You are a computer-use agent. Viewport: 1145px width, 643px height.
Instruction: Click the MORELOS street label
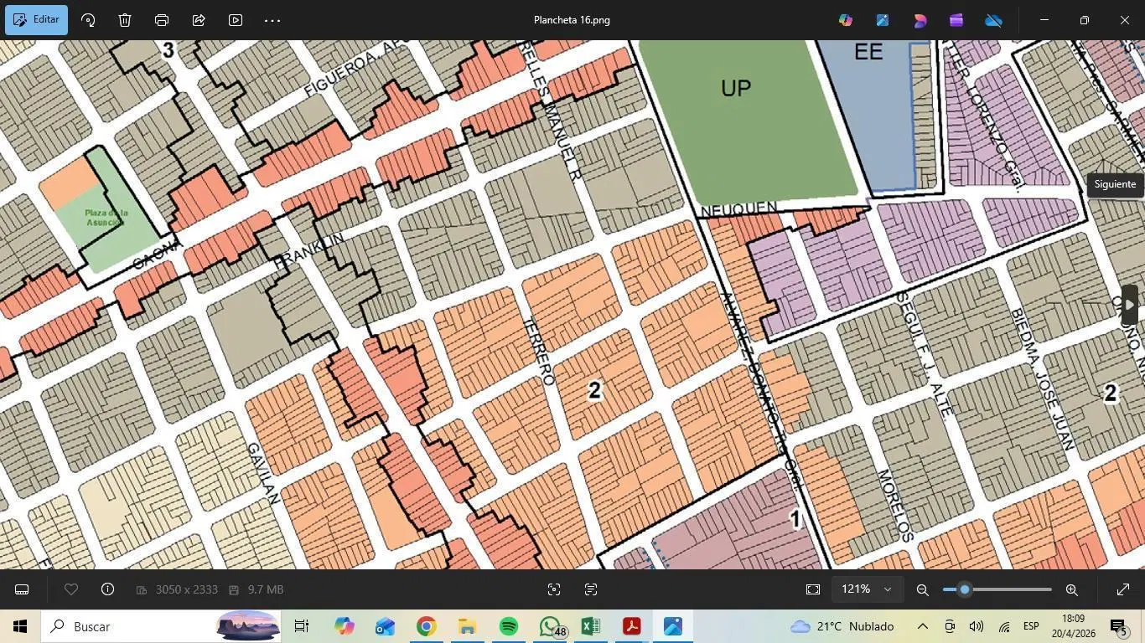pyautogui.click(x=894, y=505)
